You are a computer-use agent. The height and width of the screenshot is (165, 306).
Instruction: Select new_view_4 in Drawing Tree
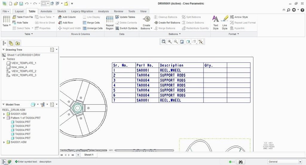[17, 67]
